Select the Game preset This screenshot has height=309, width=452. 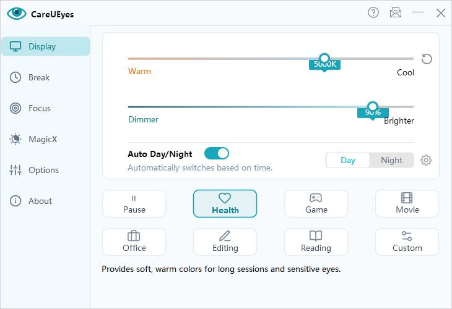[316, 204]
